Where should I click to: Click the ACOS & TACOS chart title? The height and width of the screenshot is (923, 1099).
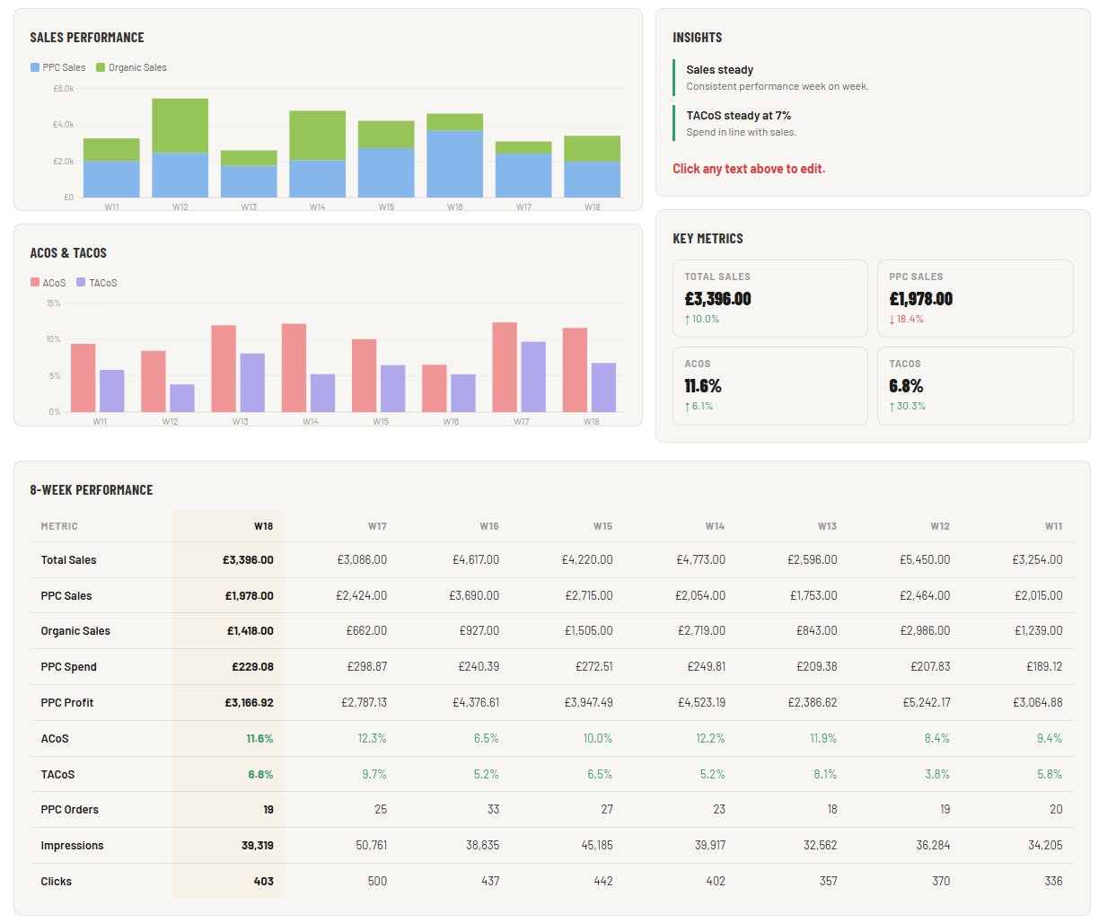pyautogui.click(x=68, y=252)
